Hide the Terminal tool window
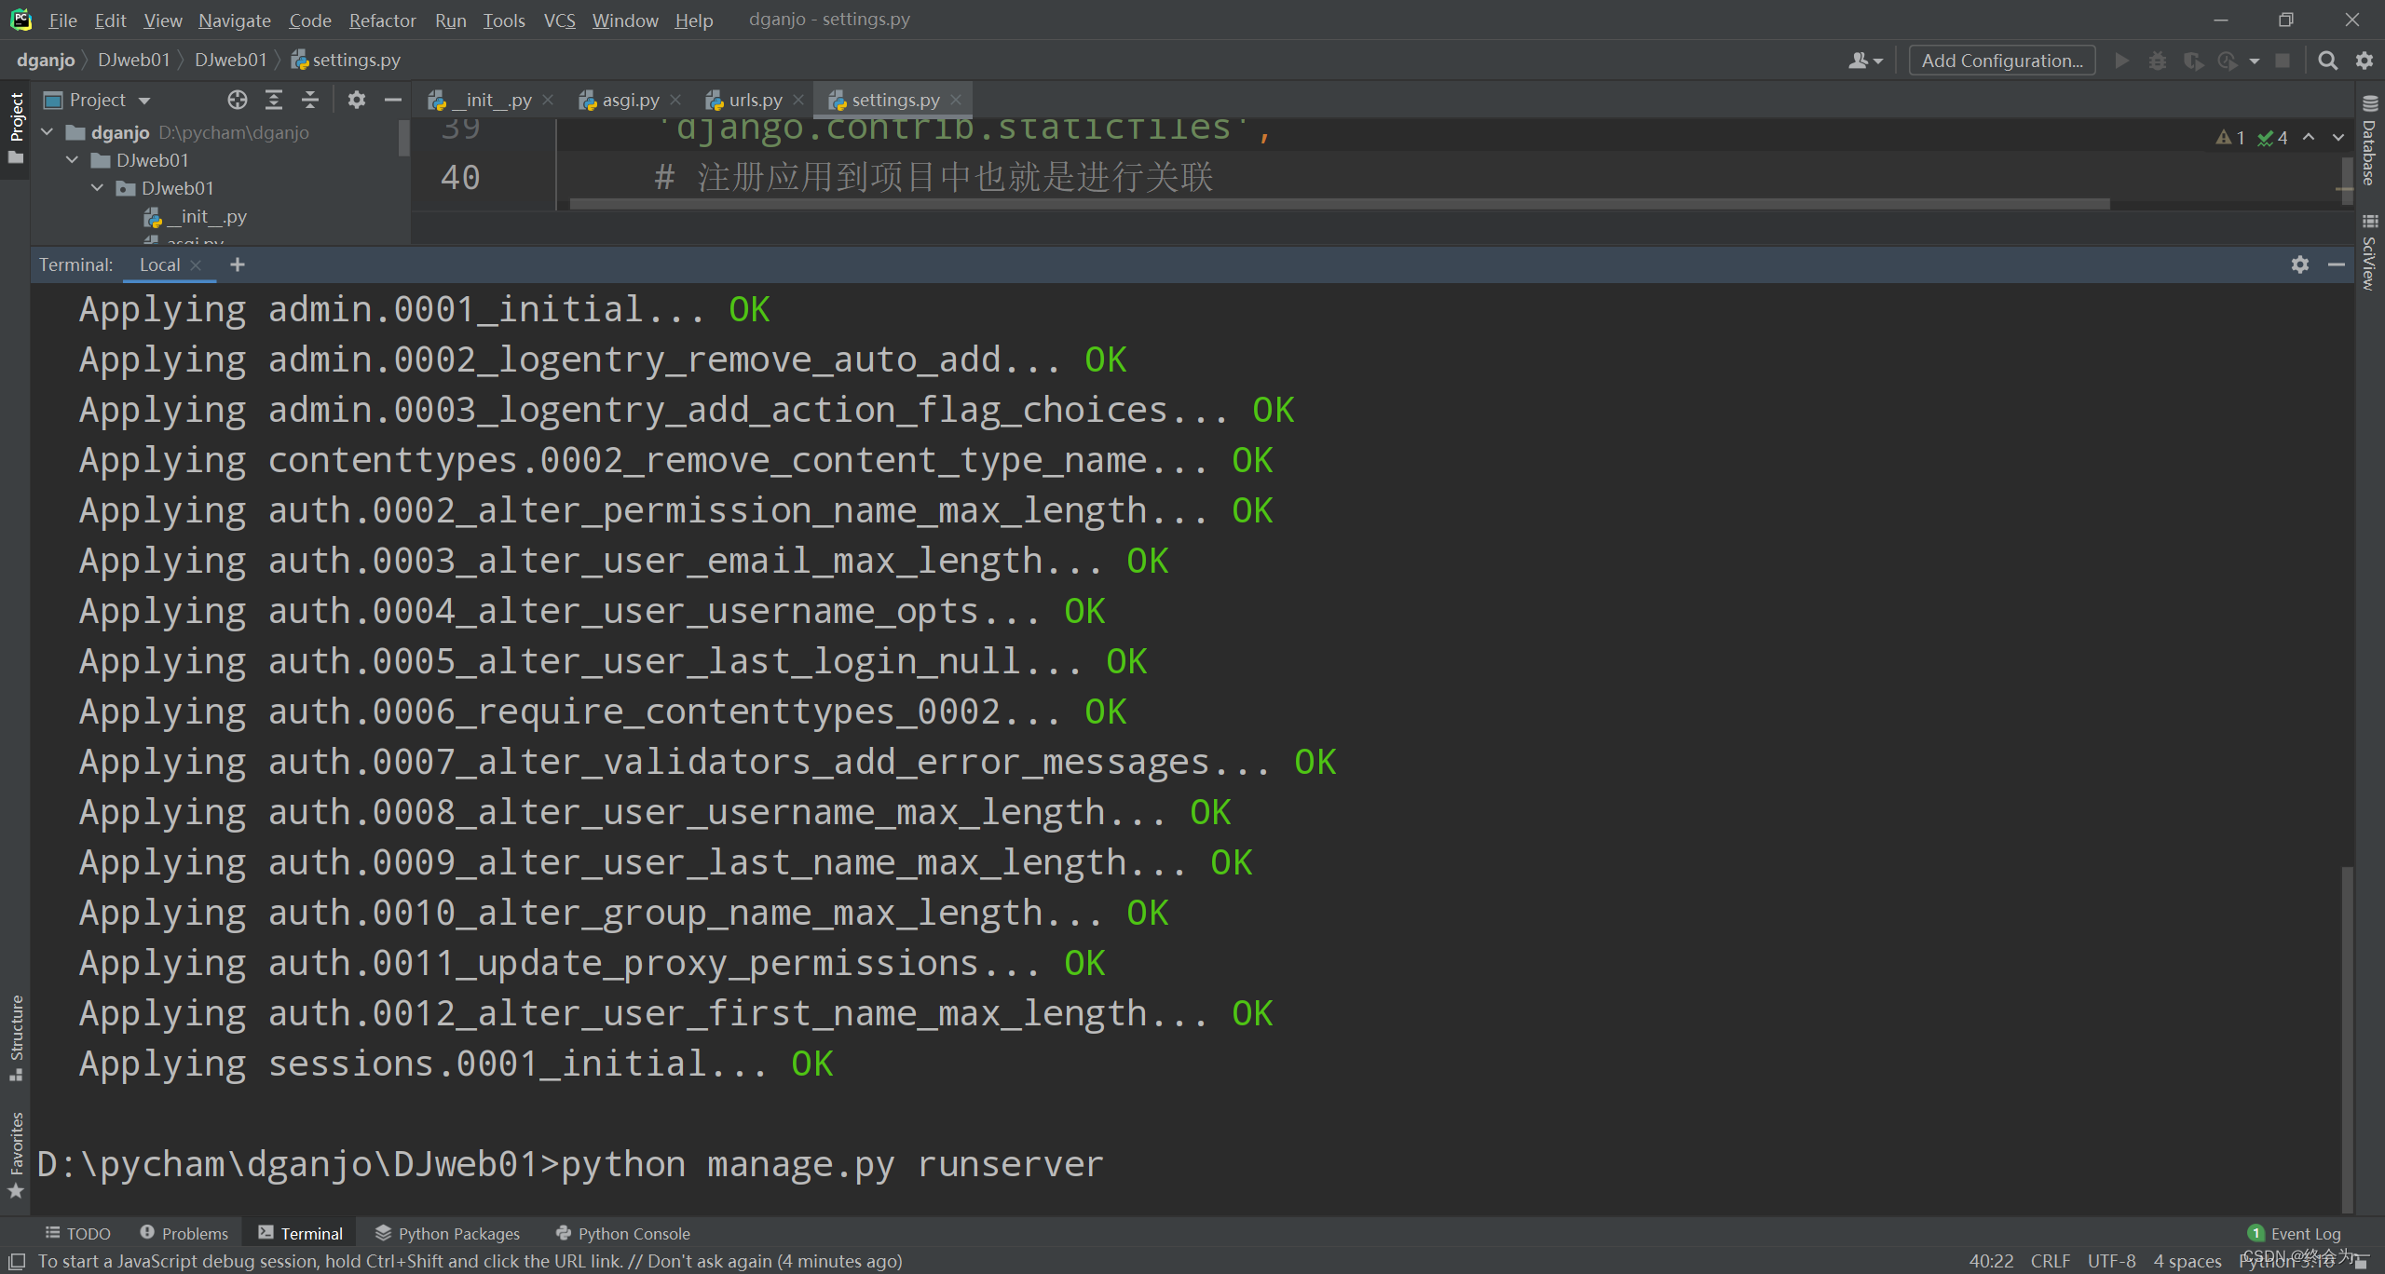Image resolution: width=2385 pixels, height=1274 pixels. (x=2336, y=264)
